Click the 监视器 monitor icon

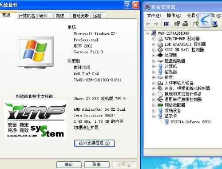click(160, 72)
